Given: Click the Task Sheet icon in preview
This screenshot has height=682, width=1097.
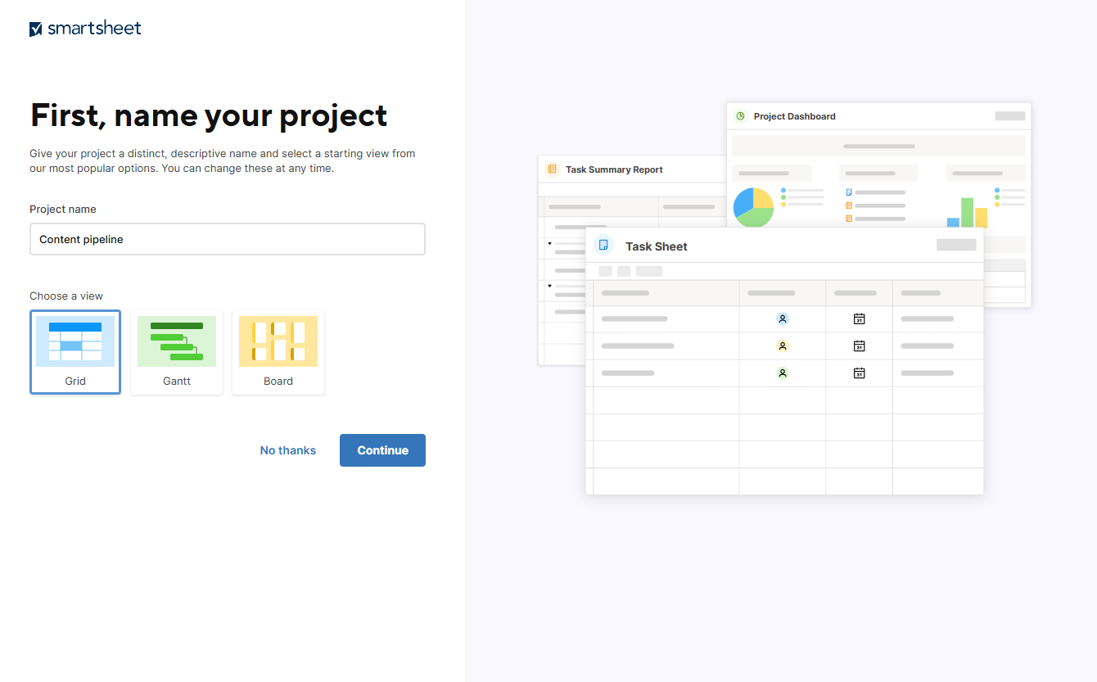Looking at the screenshot, I should tap(604, 246).
